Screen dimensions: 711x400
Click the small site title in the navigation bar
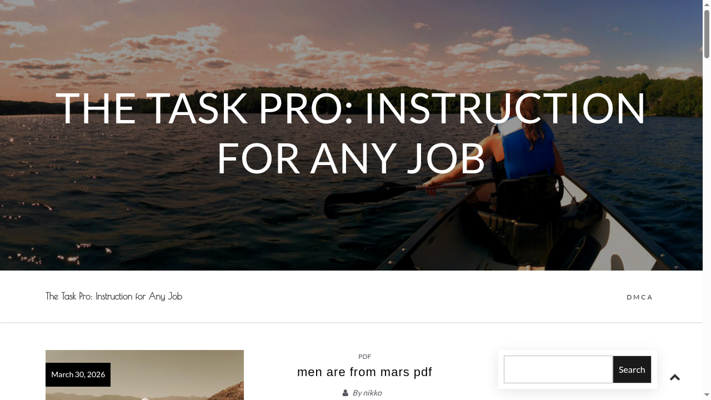(114, 296)
